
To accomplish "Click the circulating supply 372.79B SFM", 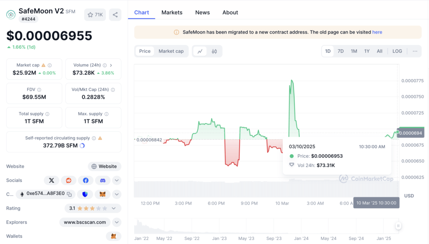I will click(x=60, y=146).
